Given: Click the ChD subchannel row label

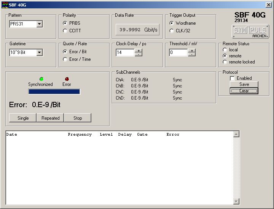Looking at the screenshot, I should tap(120, 98).
